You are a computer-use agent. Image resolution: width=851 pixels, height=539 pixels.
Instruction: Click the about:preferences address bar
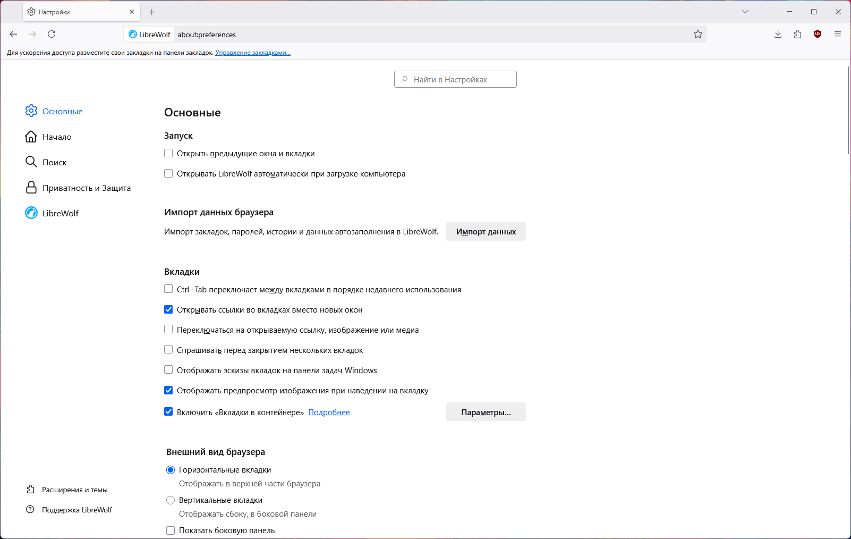click(414, 35)
